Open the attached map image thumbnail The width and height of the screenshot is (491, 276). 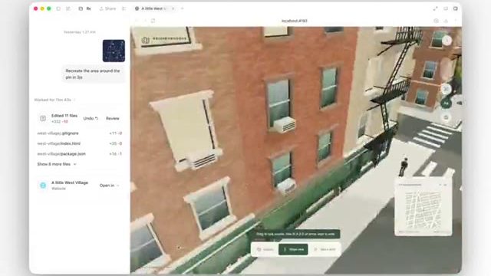(x=114, y=51)
